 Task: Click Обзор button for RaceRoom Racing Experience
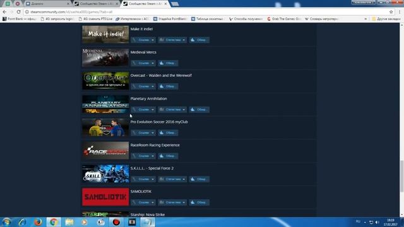[168, 156]
